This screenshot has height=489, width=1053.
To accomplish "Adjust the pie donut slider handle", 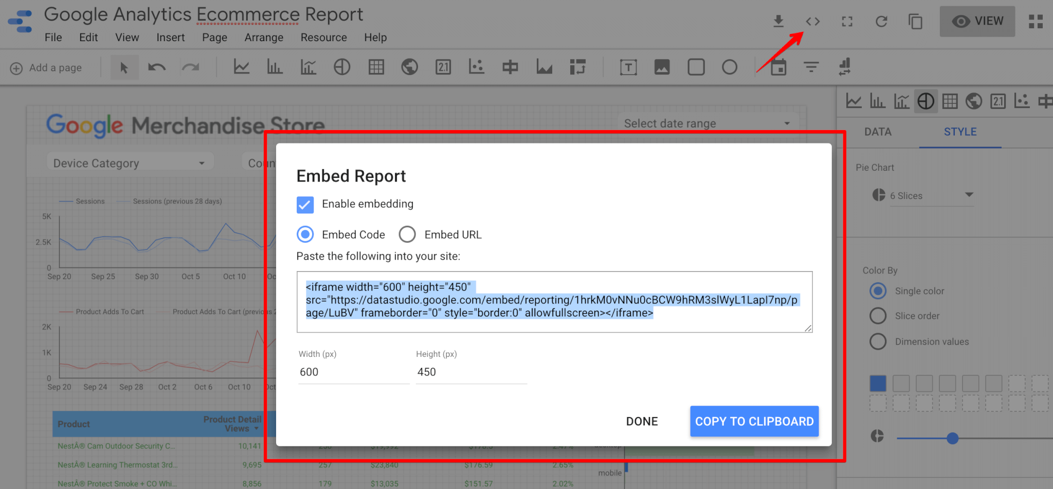I will (x=952, y=438).
